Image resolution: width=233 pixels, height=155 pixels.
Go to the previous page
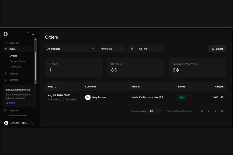(208, 111)
